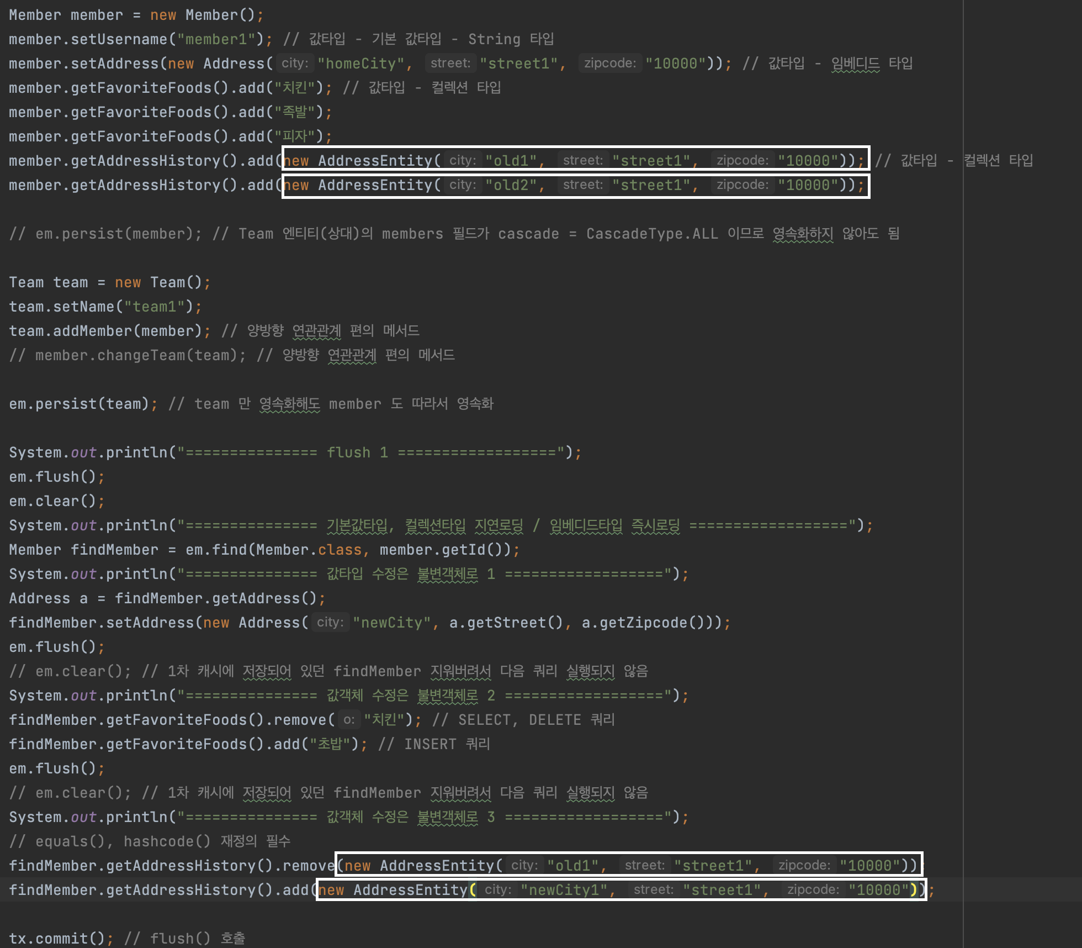Click the "old1" string in getAddressHistory().add line

pyautogui.click(x=511, y=161)
